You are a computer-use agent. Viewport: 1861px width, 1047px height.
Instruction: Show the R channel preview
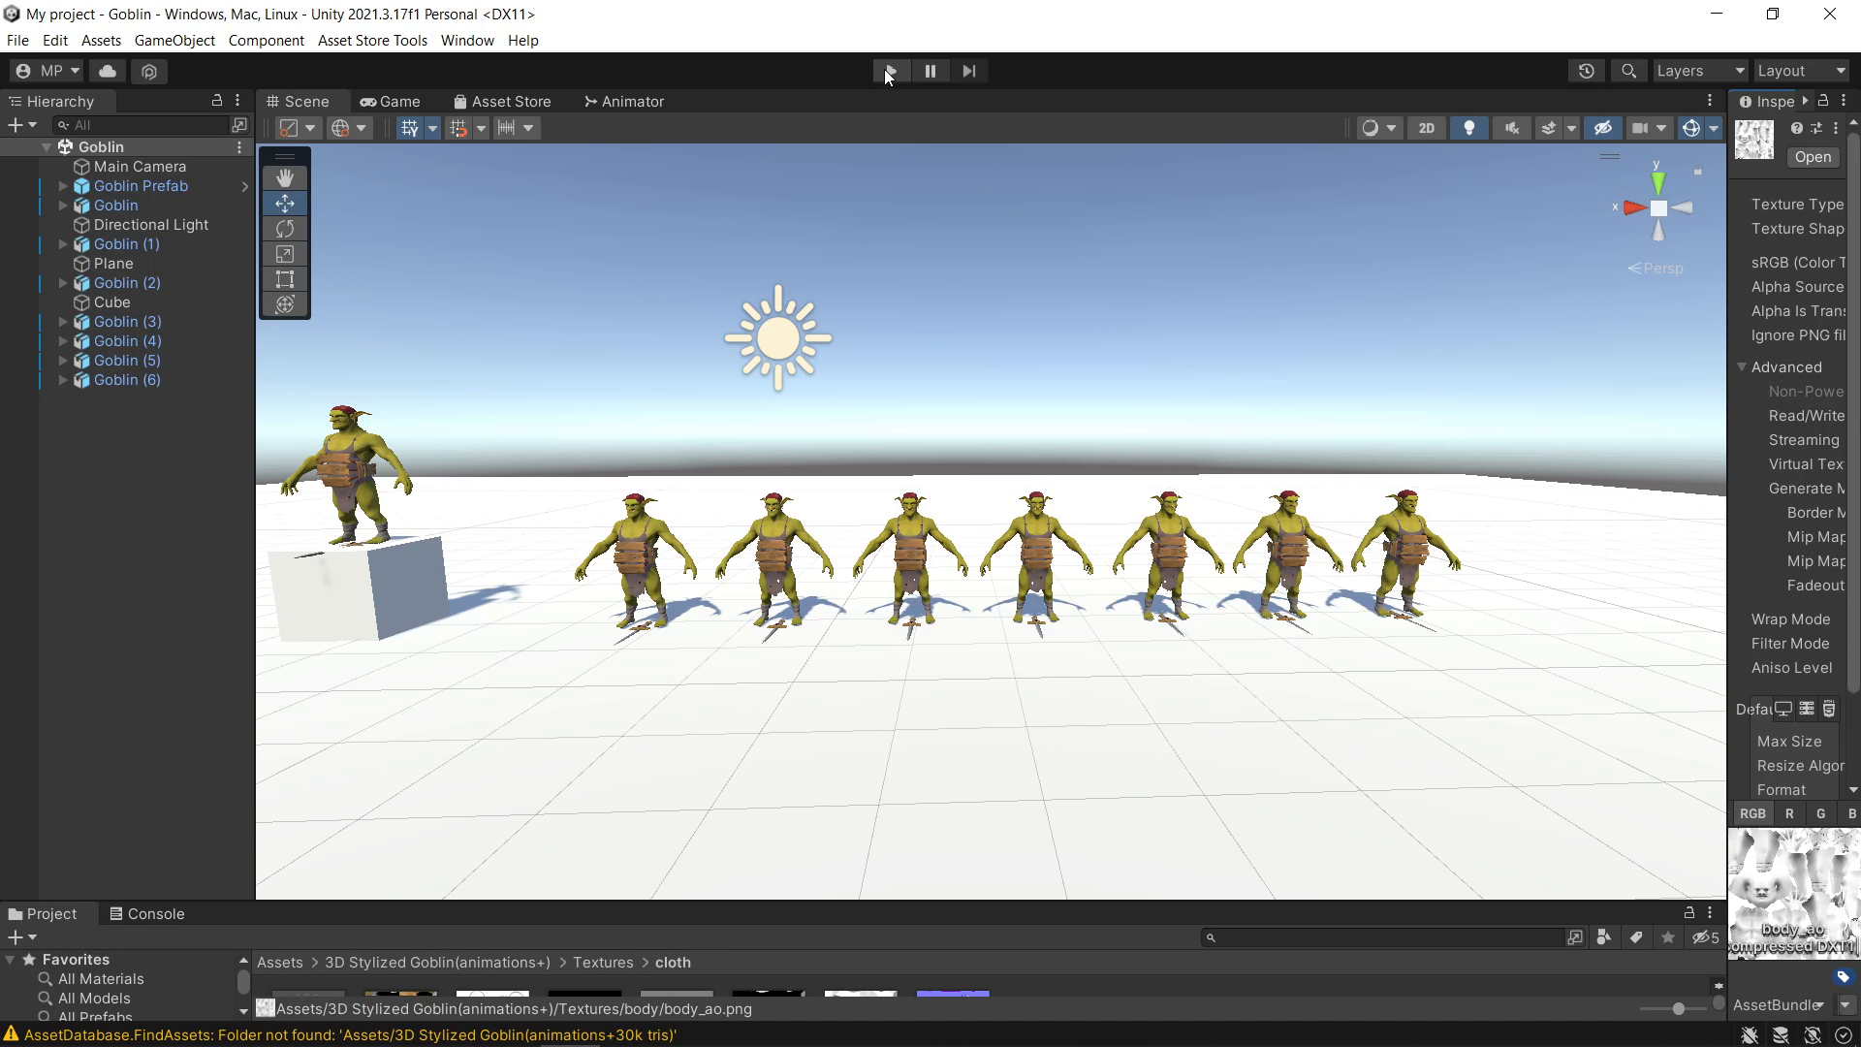(x=1789, y=814)
